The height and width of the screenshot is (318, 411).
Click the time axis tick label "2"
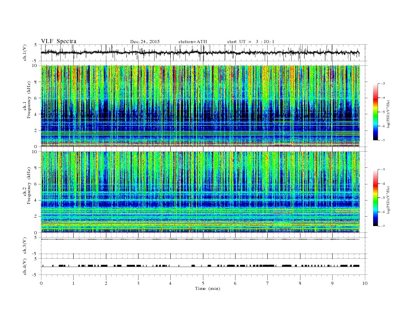106,283
